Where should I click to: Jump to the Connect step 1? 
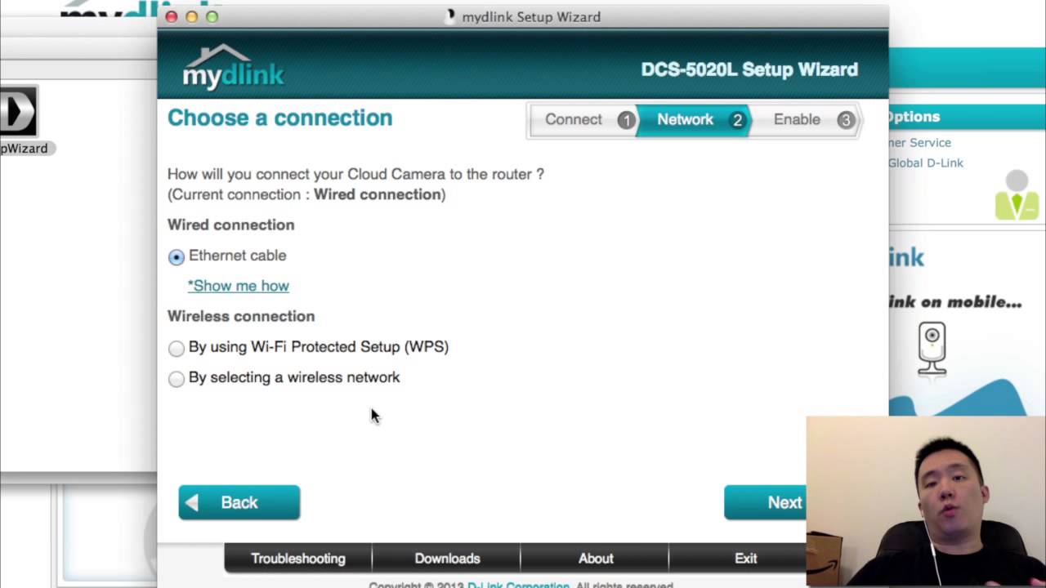point(583,120)
